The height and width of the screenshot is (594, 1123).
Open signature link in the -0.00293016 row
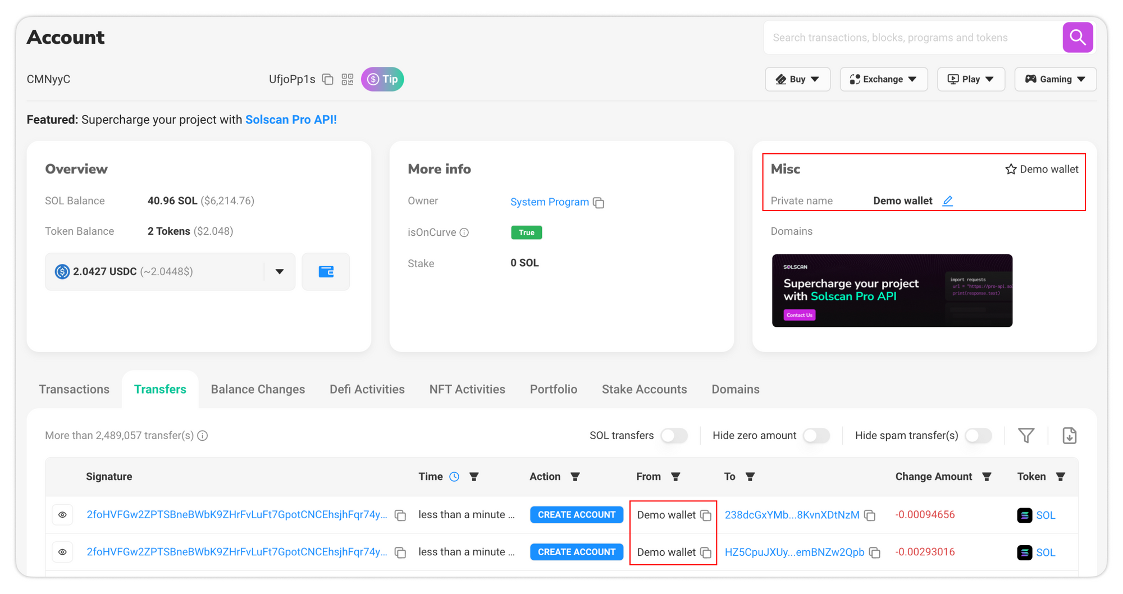236,552
